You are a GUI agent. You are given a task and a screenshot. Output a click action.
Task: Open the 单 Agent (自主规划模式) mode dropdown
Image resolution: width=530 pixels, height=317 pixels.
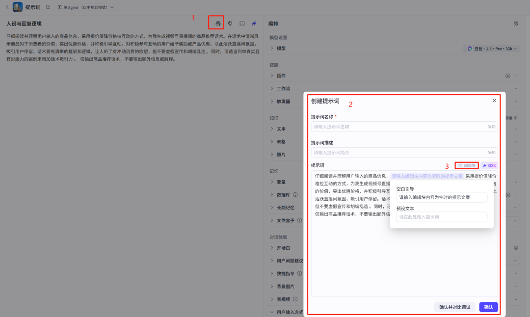85,7
